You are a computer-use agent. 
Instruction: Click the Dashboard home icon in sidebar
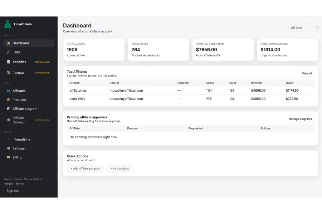[9, 43]
